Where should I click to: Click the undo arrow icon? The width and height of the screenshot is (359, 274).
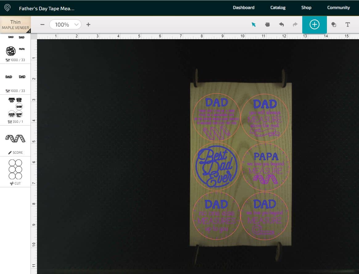[x=281, y=24]
